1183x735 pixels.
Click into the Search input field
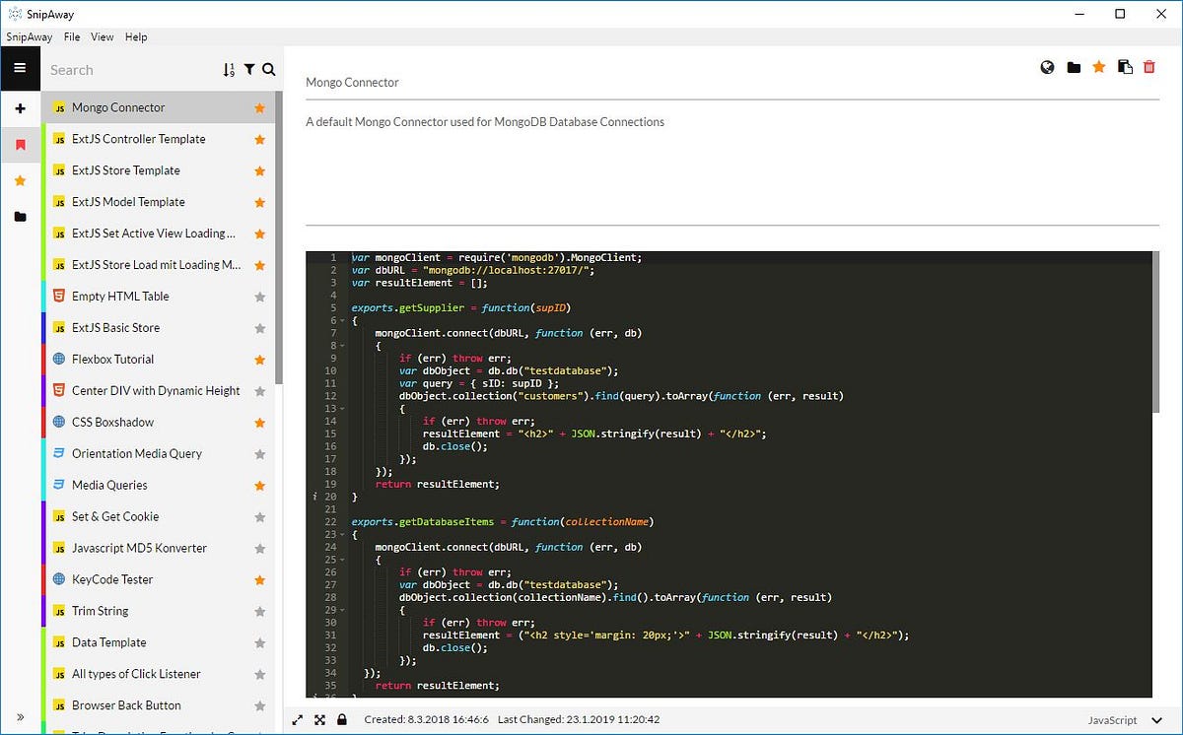(128, 69)
